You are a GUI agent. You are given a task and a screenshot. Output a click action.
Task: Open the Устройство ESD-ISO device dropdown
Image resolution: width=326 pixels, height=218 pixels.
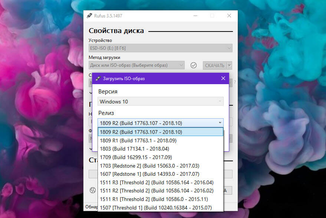pyautogui.click(x=161, y=48)
